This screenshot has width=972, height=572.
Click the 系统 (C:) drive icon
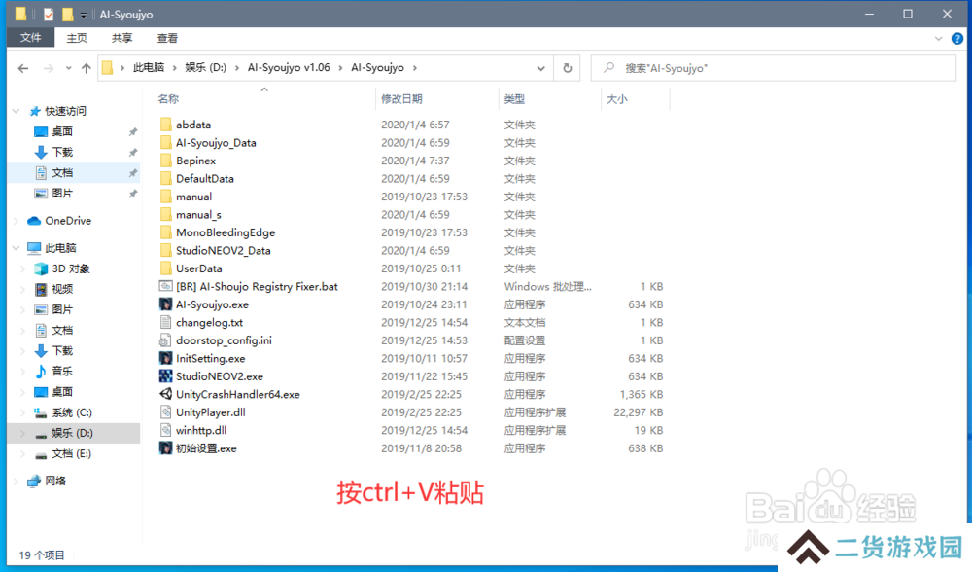(x=41, y=412)
